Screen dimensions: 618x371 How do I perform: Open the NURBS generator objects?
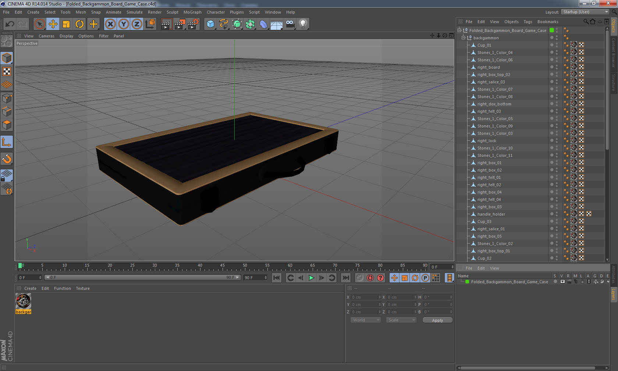pyautogui.click(x=237, y=24)
